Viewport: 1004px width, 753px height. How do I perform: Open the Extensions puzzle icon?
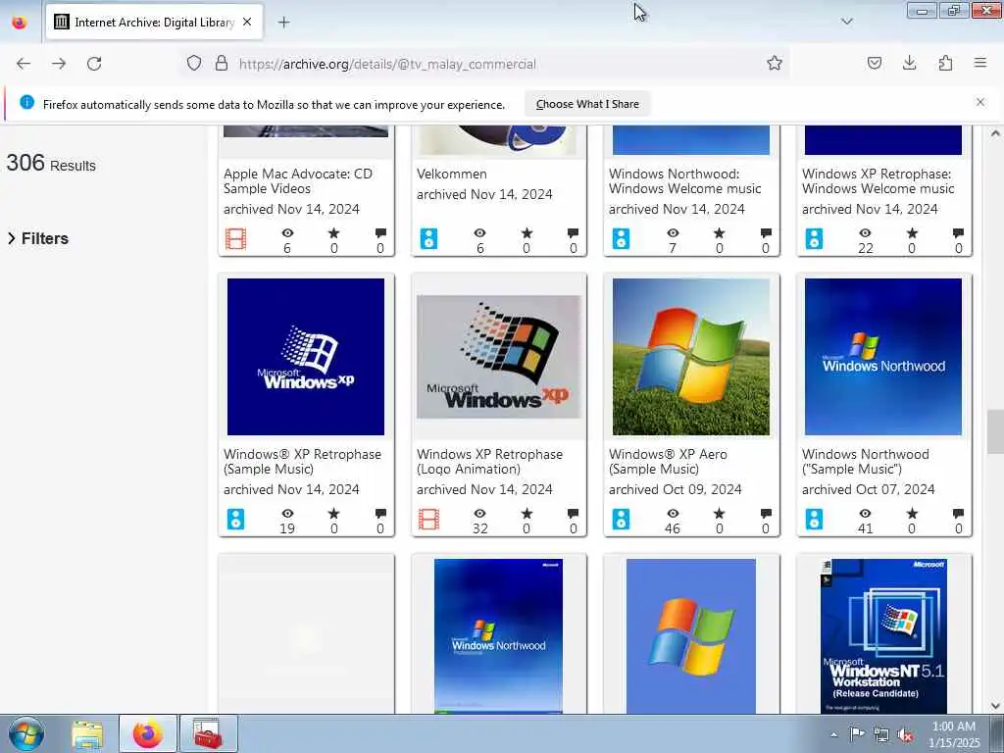pos(945,63)
